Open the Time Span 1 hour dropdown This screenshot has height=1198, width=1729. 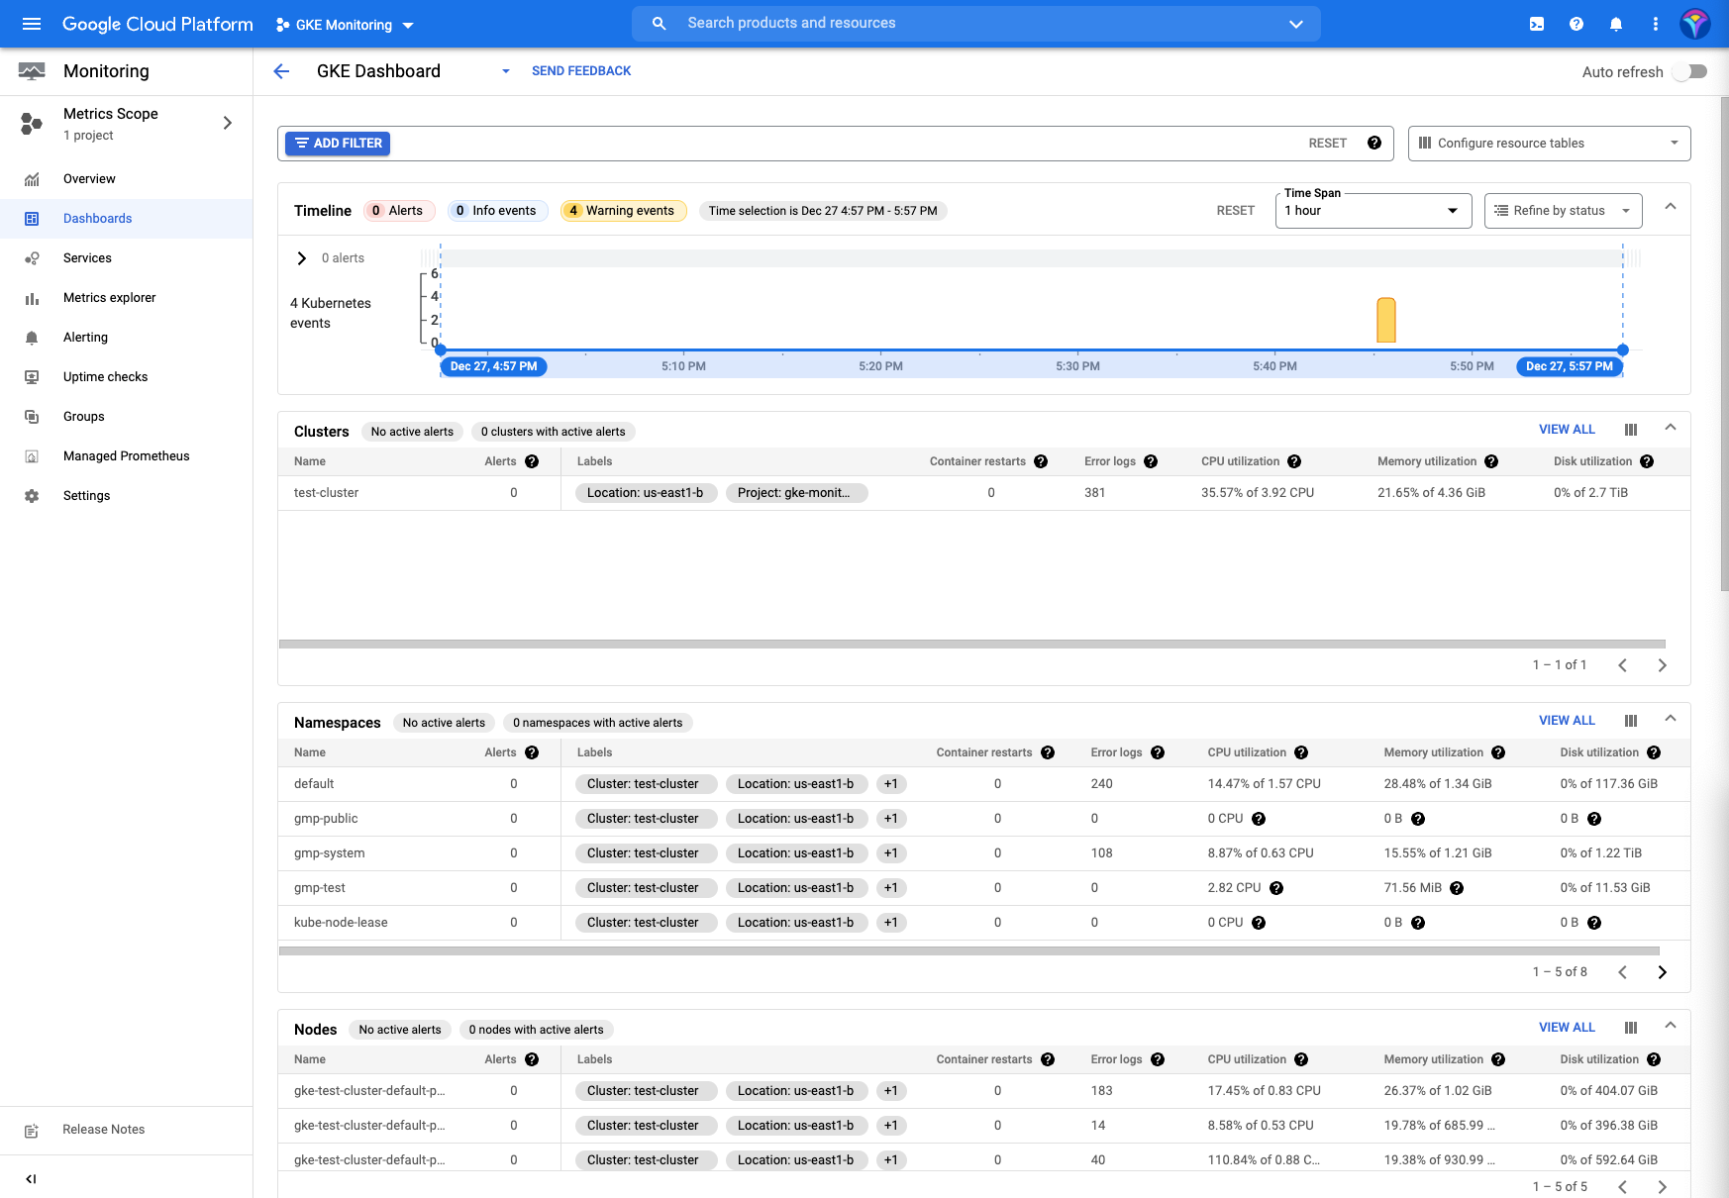coord(1373,211)
